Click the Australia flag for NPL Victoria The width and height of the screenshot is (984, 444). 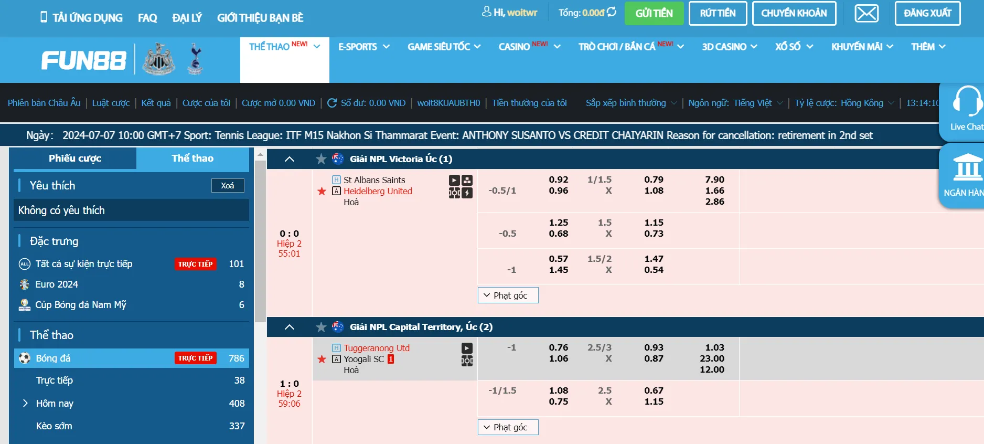pos(338,158)
